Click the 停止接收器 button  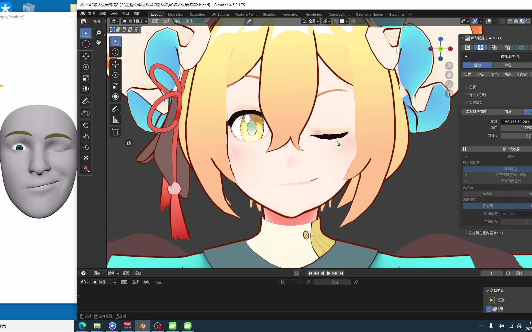[x=497, y=149]
